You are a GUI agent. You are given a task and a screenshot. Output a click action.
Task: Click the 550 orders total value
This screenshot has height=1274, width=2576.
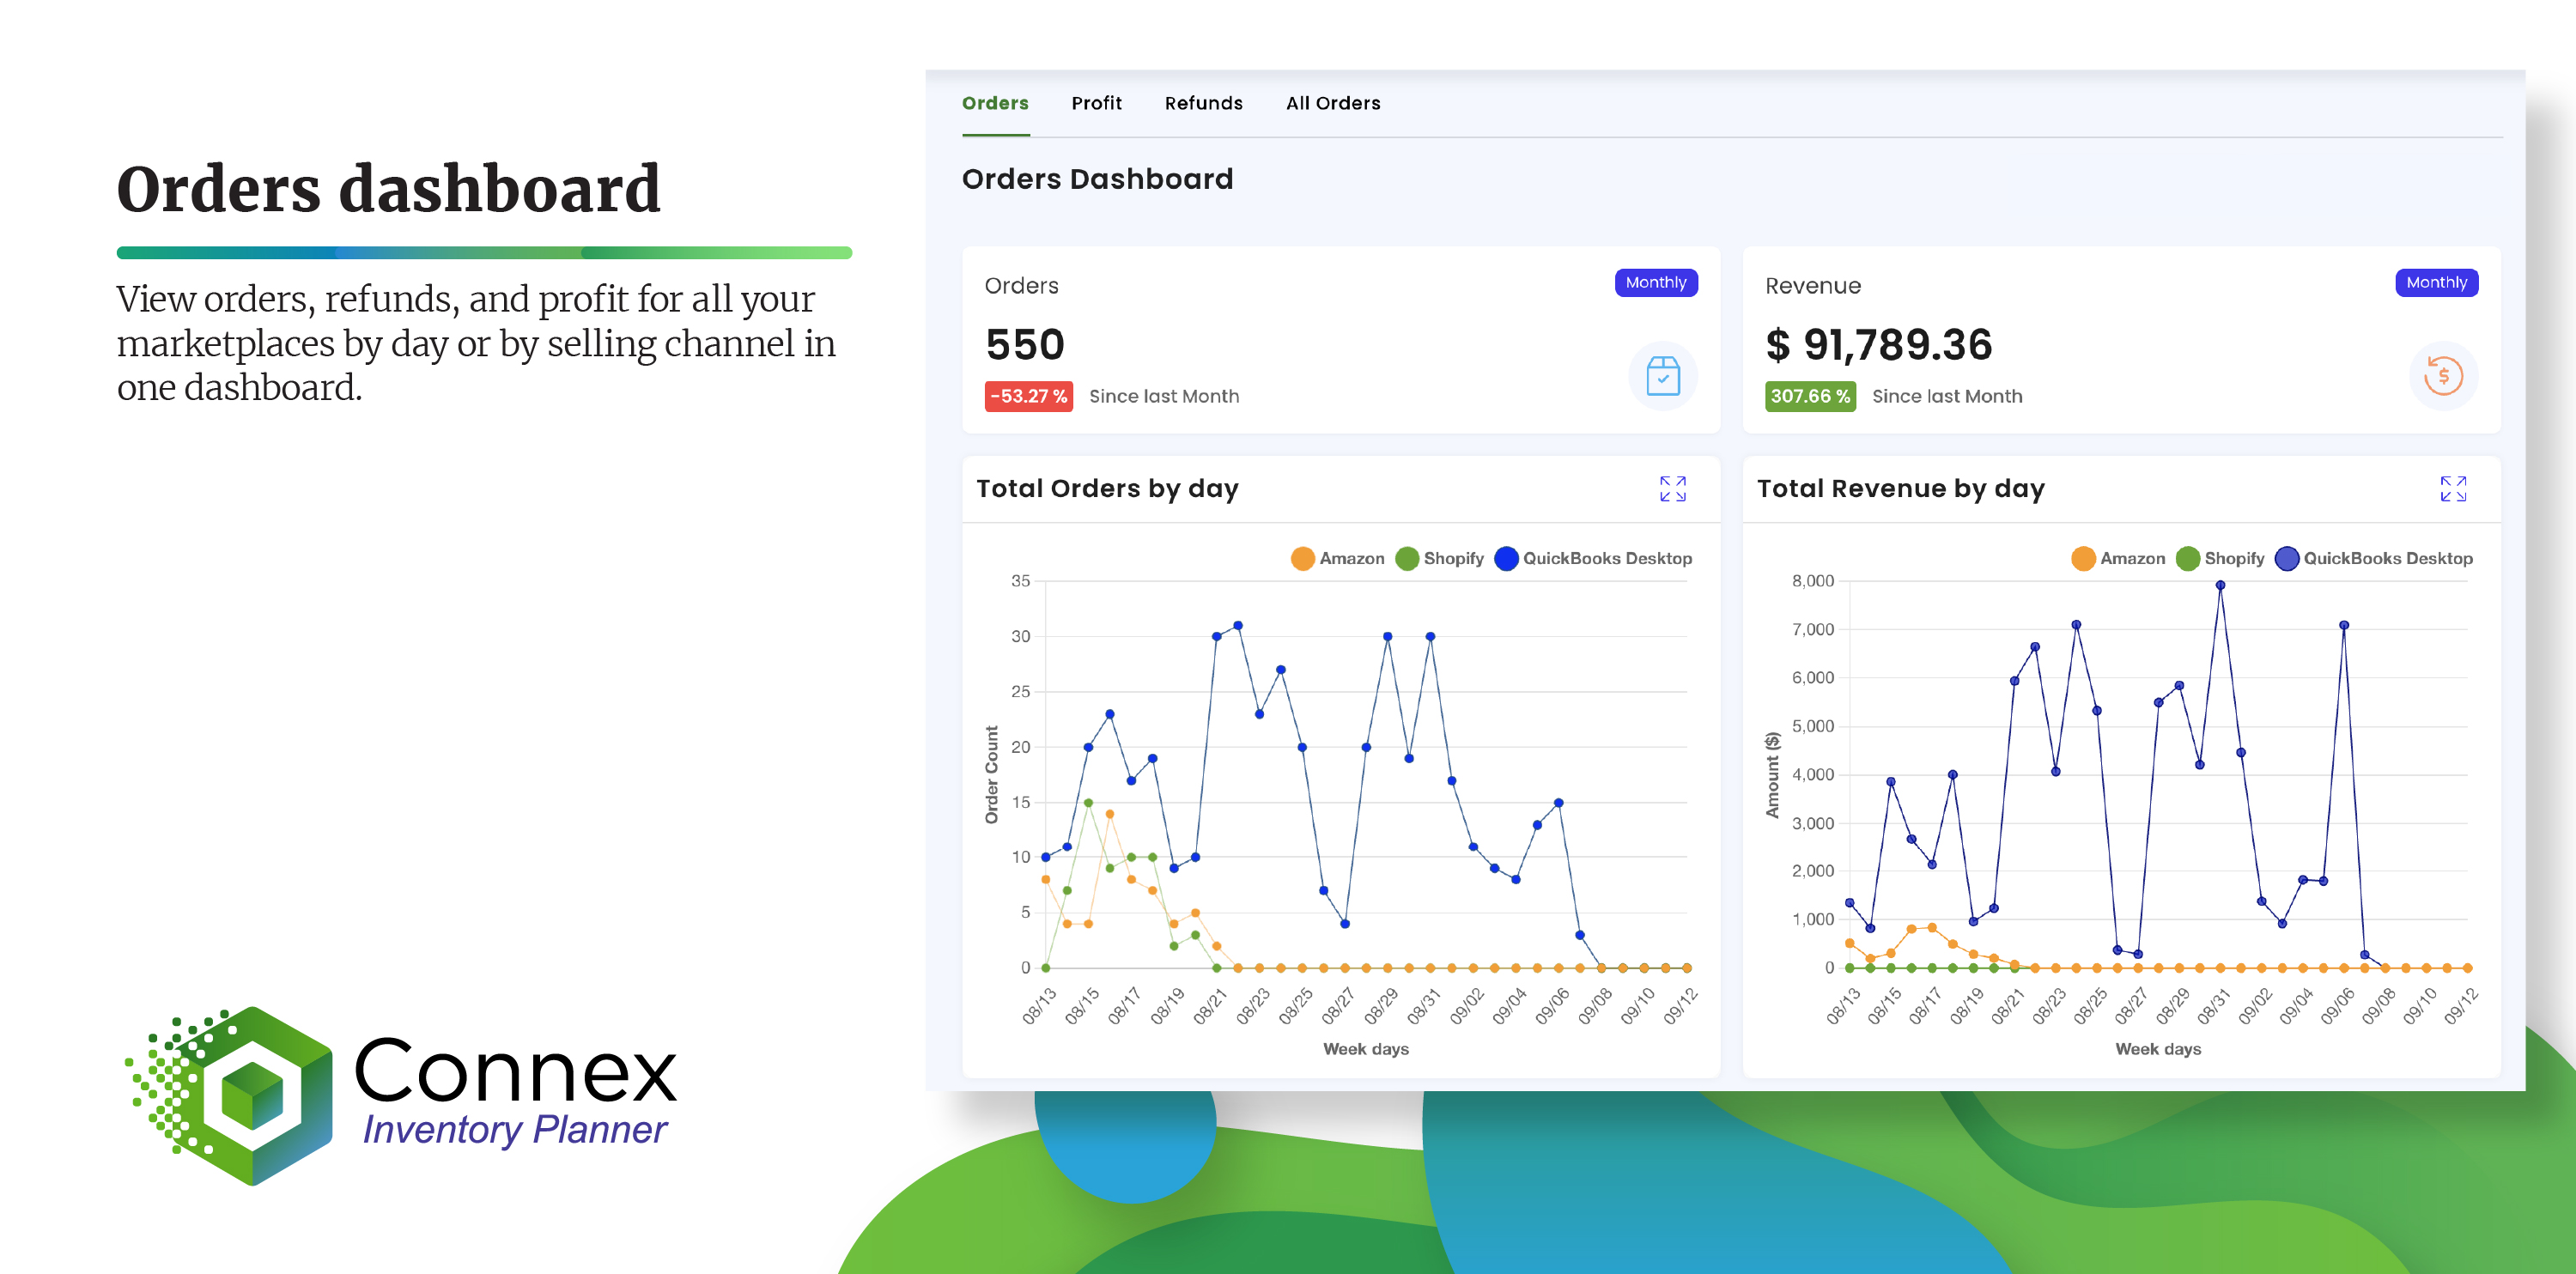point(1025,345)
